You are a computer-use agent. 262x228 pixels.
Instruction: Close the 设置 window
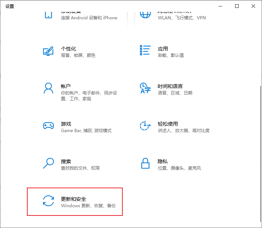[x=253, y=6]
